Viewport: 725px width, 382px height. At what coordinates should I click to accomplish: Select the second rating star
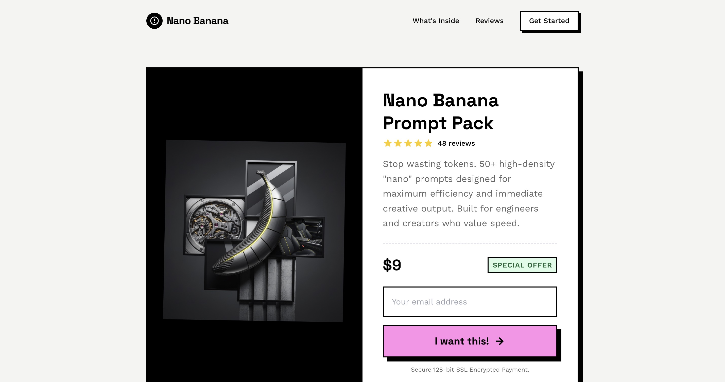click(398, 143)
